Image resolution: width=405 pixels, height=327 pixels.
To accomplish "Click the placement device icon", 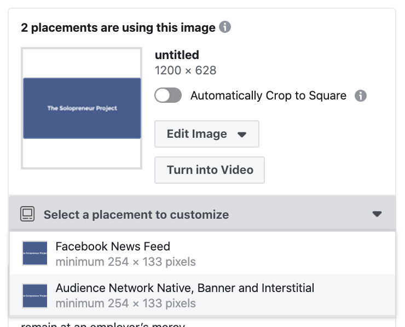I will coord(27,214).
